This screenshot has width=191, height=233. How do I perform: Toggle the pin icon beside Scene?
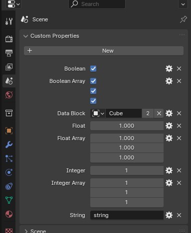pos(184,19)
